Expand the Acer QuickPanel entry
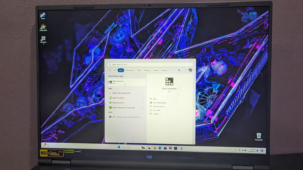Screen dimensions: 303x170 pyautogui.click(x=143, y=98)
